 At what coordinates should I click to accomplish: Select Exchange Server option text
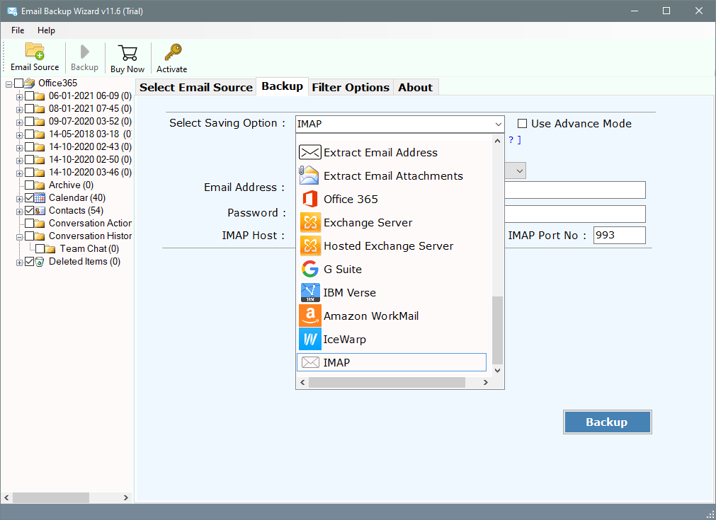pyautogui.click(x=368, y=223)
